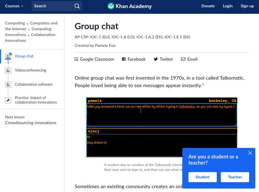Click the 'Next lesson' label
Image resolution: width=259 pixels, height=192 pixels.
15,117
